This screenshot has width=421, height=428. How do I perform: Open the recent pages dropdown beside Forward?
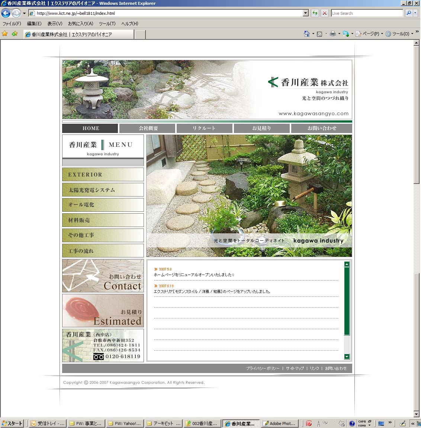(x=24, y=13)
